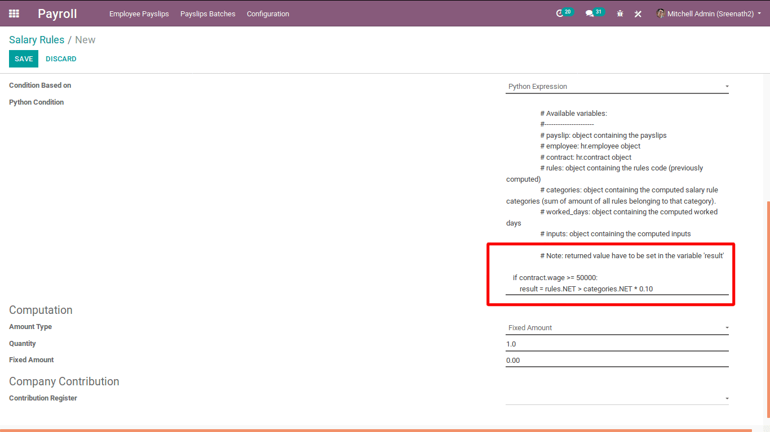Open Configuration menu
The width and height of the screenshot is (770, 432).
click(x=268, y=13)
